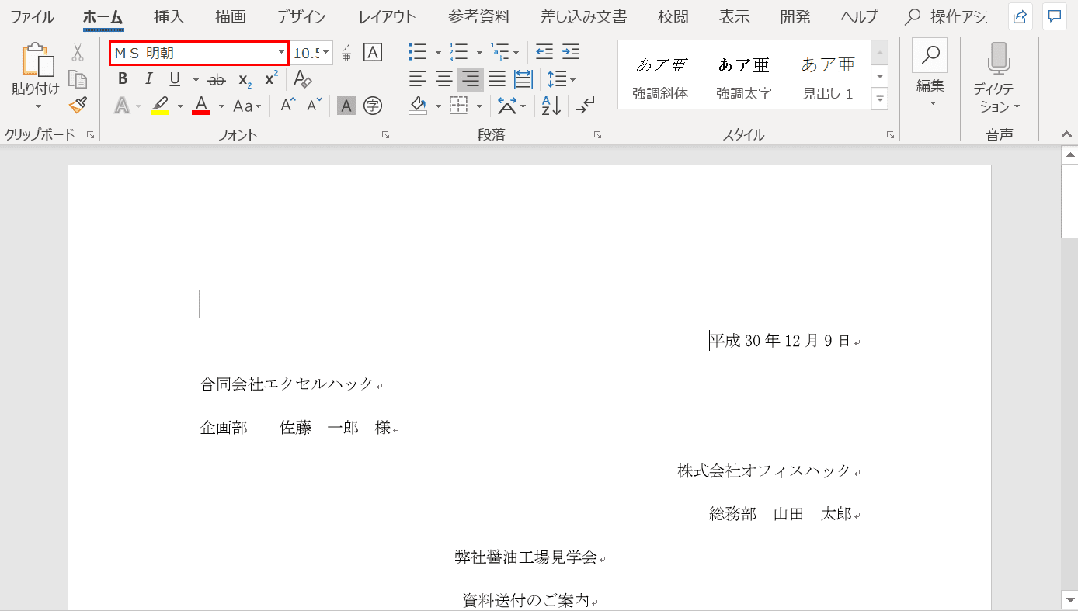Image resolution: width=1078 pixels, height=611 pixels.
Task: Click the Editing magnifier icon
Action: tap(930, 56)
